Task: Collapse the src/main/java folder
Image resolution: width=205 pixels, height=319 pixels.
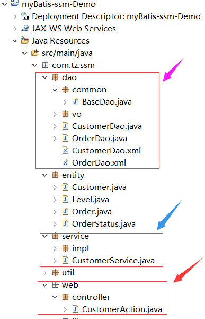Action: tap(25, 53)
